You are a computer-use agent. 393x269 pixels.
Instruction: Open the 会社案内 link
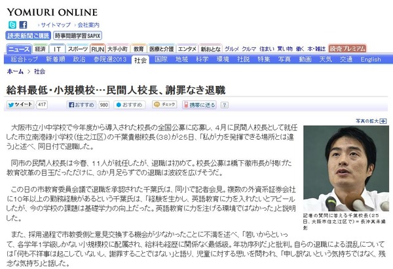[x=88, y=25]
